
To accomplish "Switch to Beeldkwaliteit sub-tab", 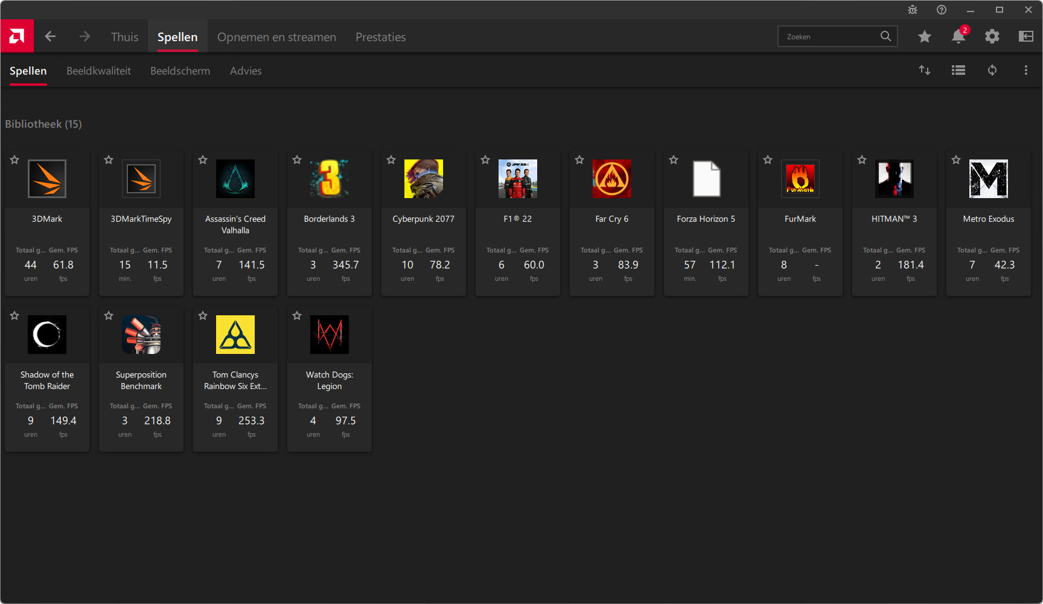I will tap(98, 71).
